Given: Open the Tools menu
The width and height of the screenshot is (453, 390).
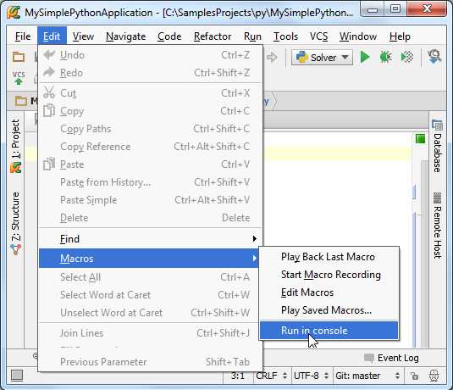Looking at the screenshot, I should (x=285, y=36).
